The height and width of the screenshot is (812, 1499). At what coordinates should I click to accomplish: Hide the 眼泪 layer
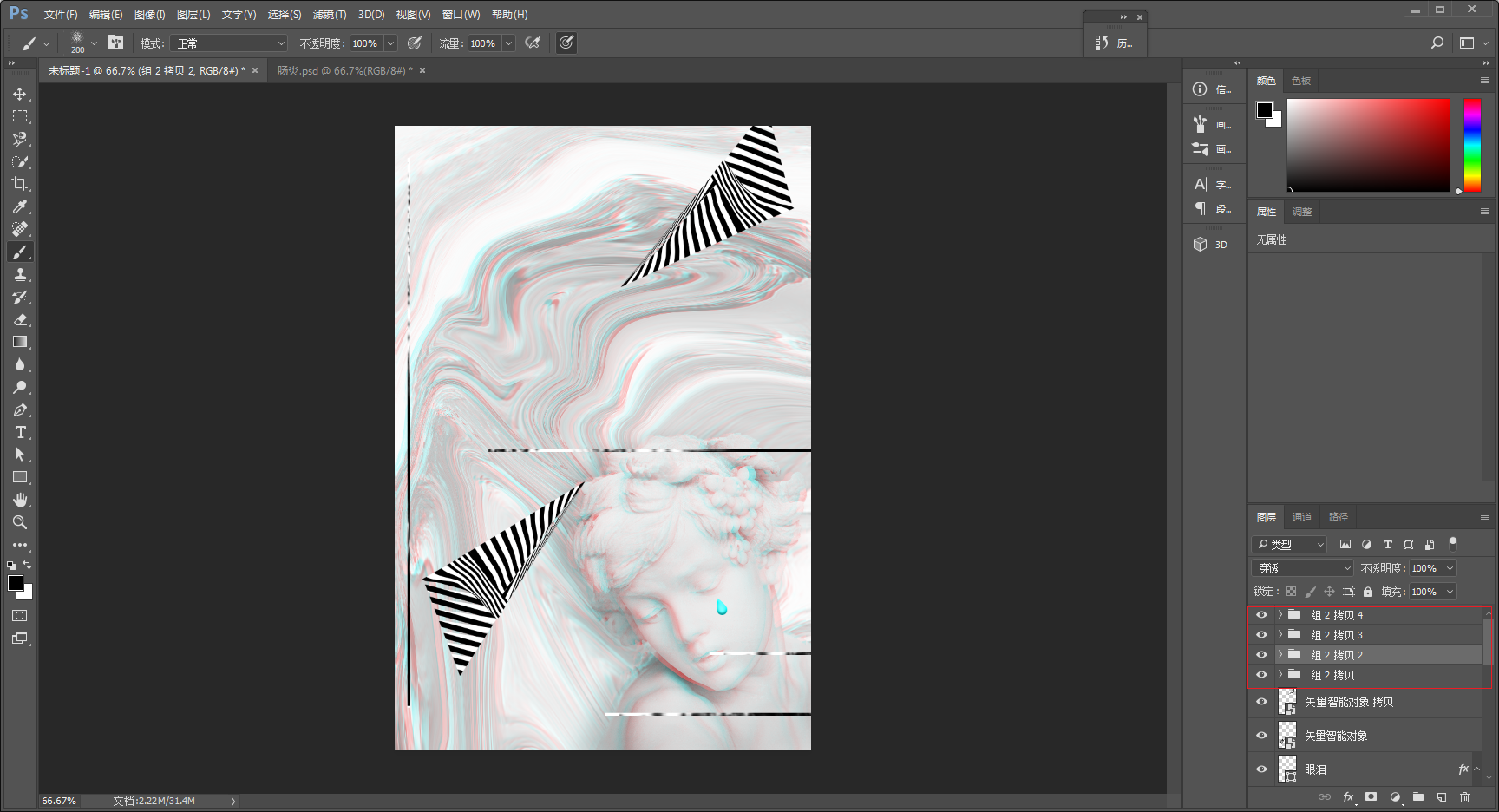click(x=1261, y=769)
